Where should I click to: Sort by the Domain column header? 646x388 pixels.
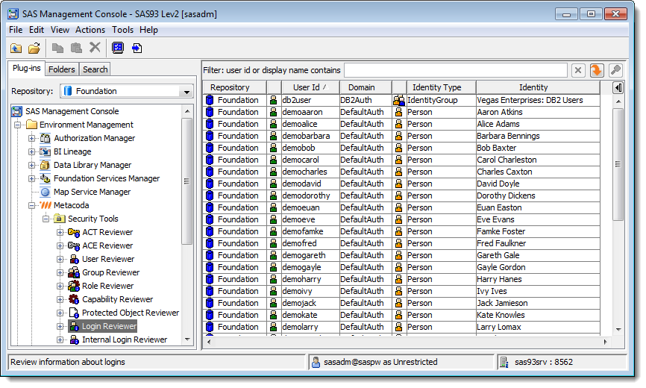[x=366, y=87]
